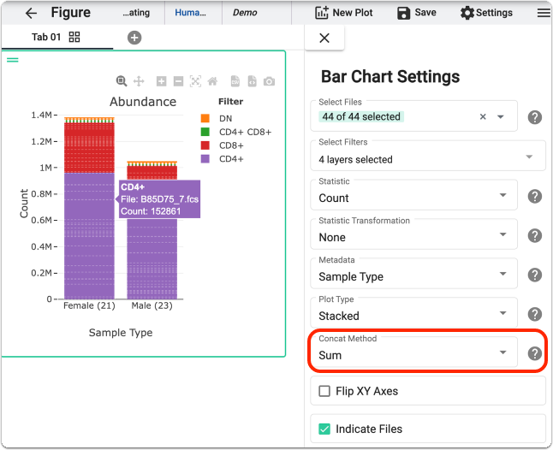Activate the plot zoom magnifier tool

point(122,81)
